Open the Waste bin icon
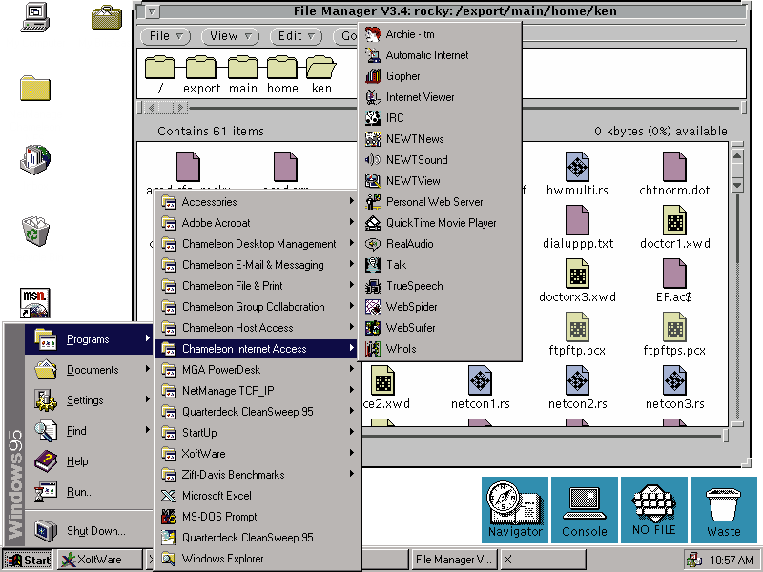 coord(724,509)
